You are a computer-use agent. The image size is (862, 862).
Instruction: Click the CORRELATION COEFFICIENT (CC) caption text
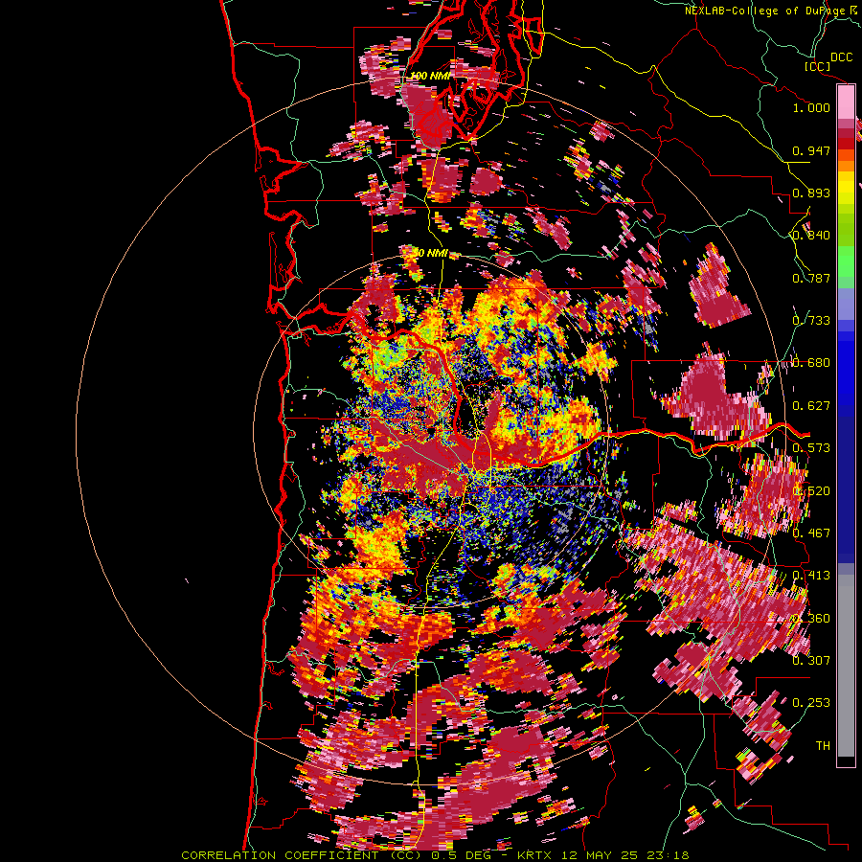[x=302, y=855]
